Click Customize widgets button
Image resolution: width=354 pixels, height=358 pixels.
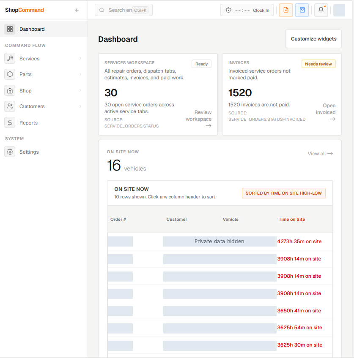(x=313, y=39)
